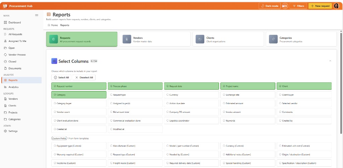This screenshot has width=343, height=168.
Task: Check the Modified at column
Action: (135, 129)
